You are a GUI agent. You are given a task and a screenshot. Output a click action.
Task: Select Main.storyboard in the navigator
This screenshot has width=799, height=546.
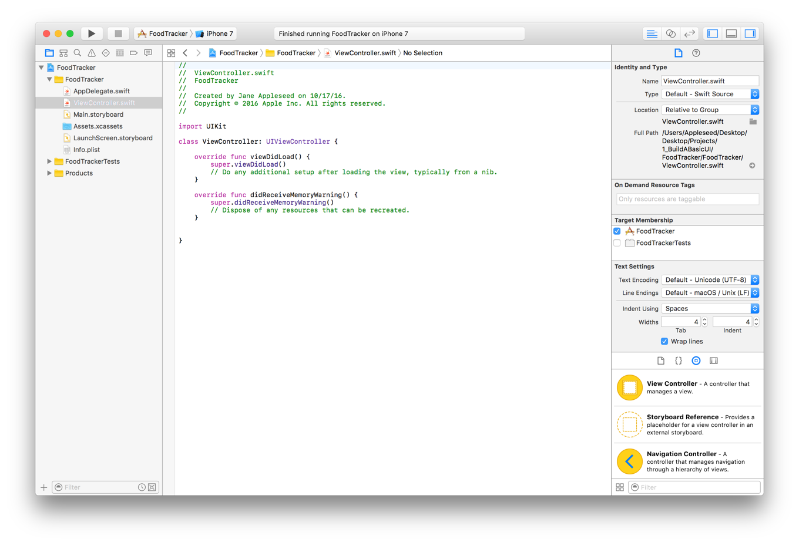click(98, 114)
